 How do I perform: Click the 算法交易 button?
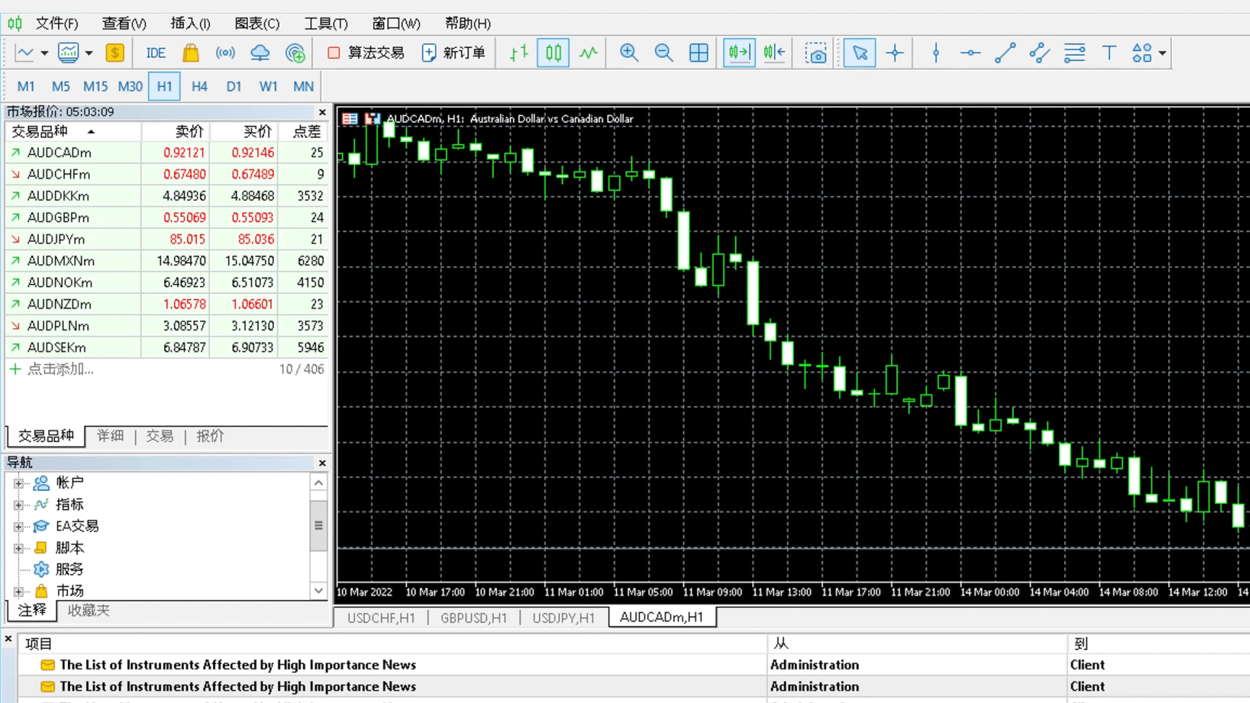tap(366, 53)
